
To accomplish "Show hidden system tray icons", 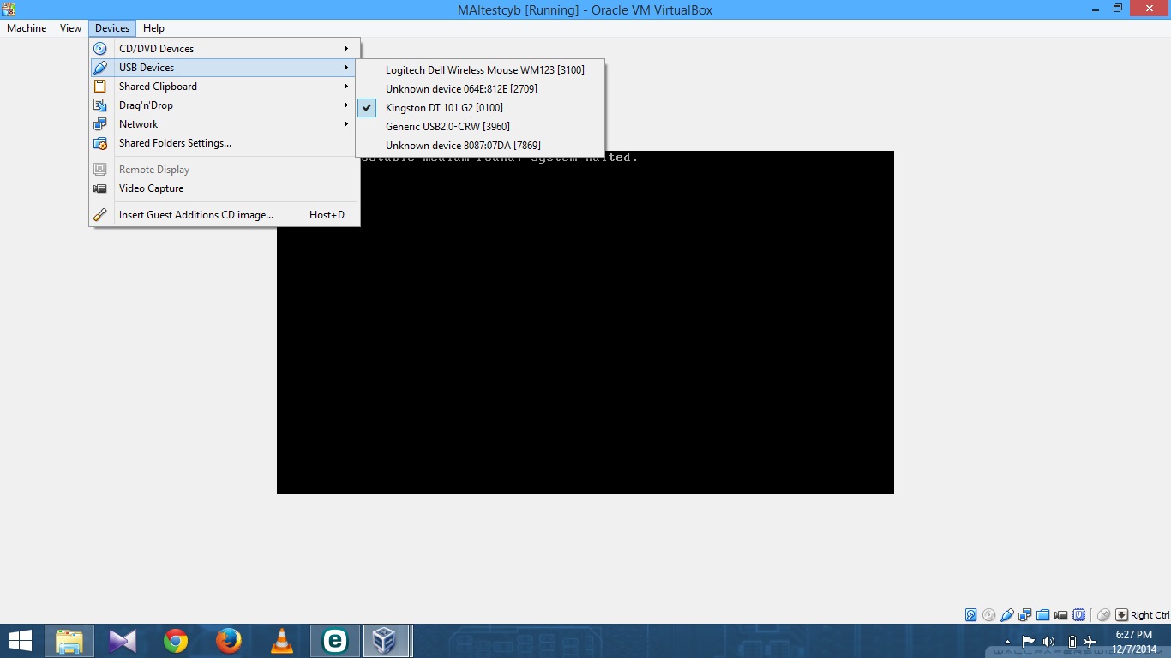I will click(x=1009, y=642).
